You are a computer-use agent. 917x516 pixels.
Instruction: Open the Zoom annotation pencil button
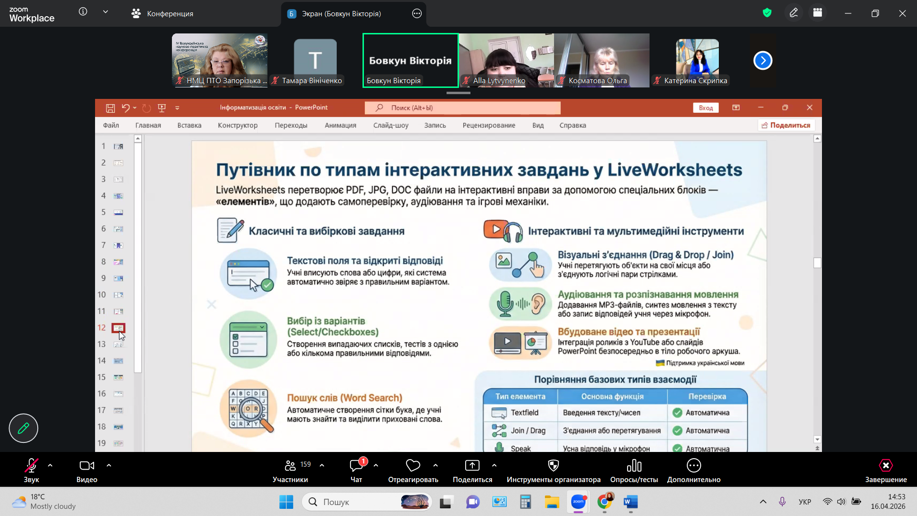(23, 428)
